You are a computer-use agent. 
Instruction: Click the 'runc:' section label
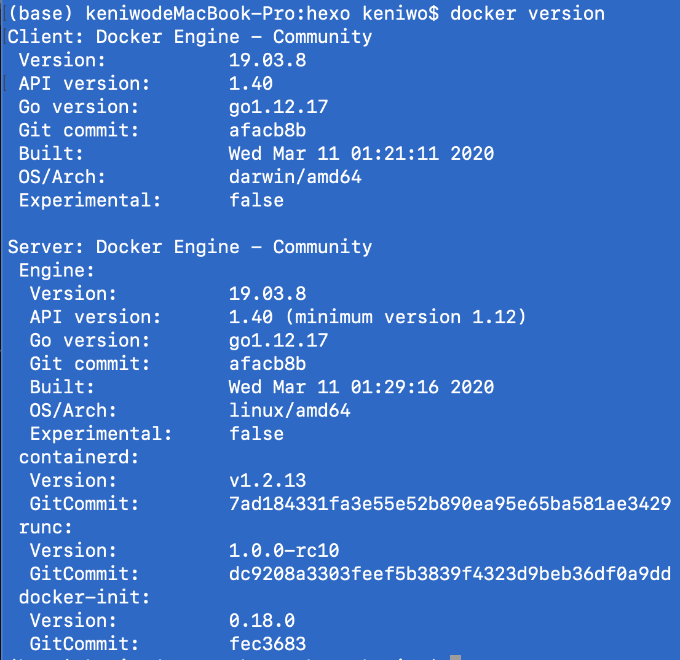click(x=46, y=527)
